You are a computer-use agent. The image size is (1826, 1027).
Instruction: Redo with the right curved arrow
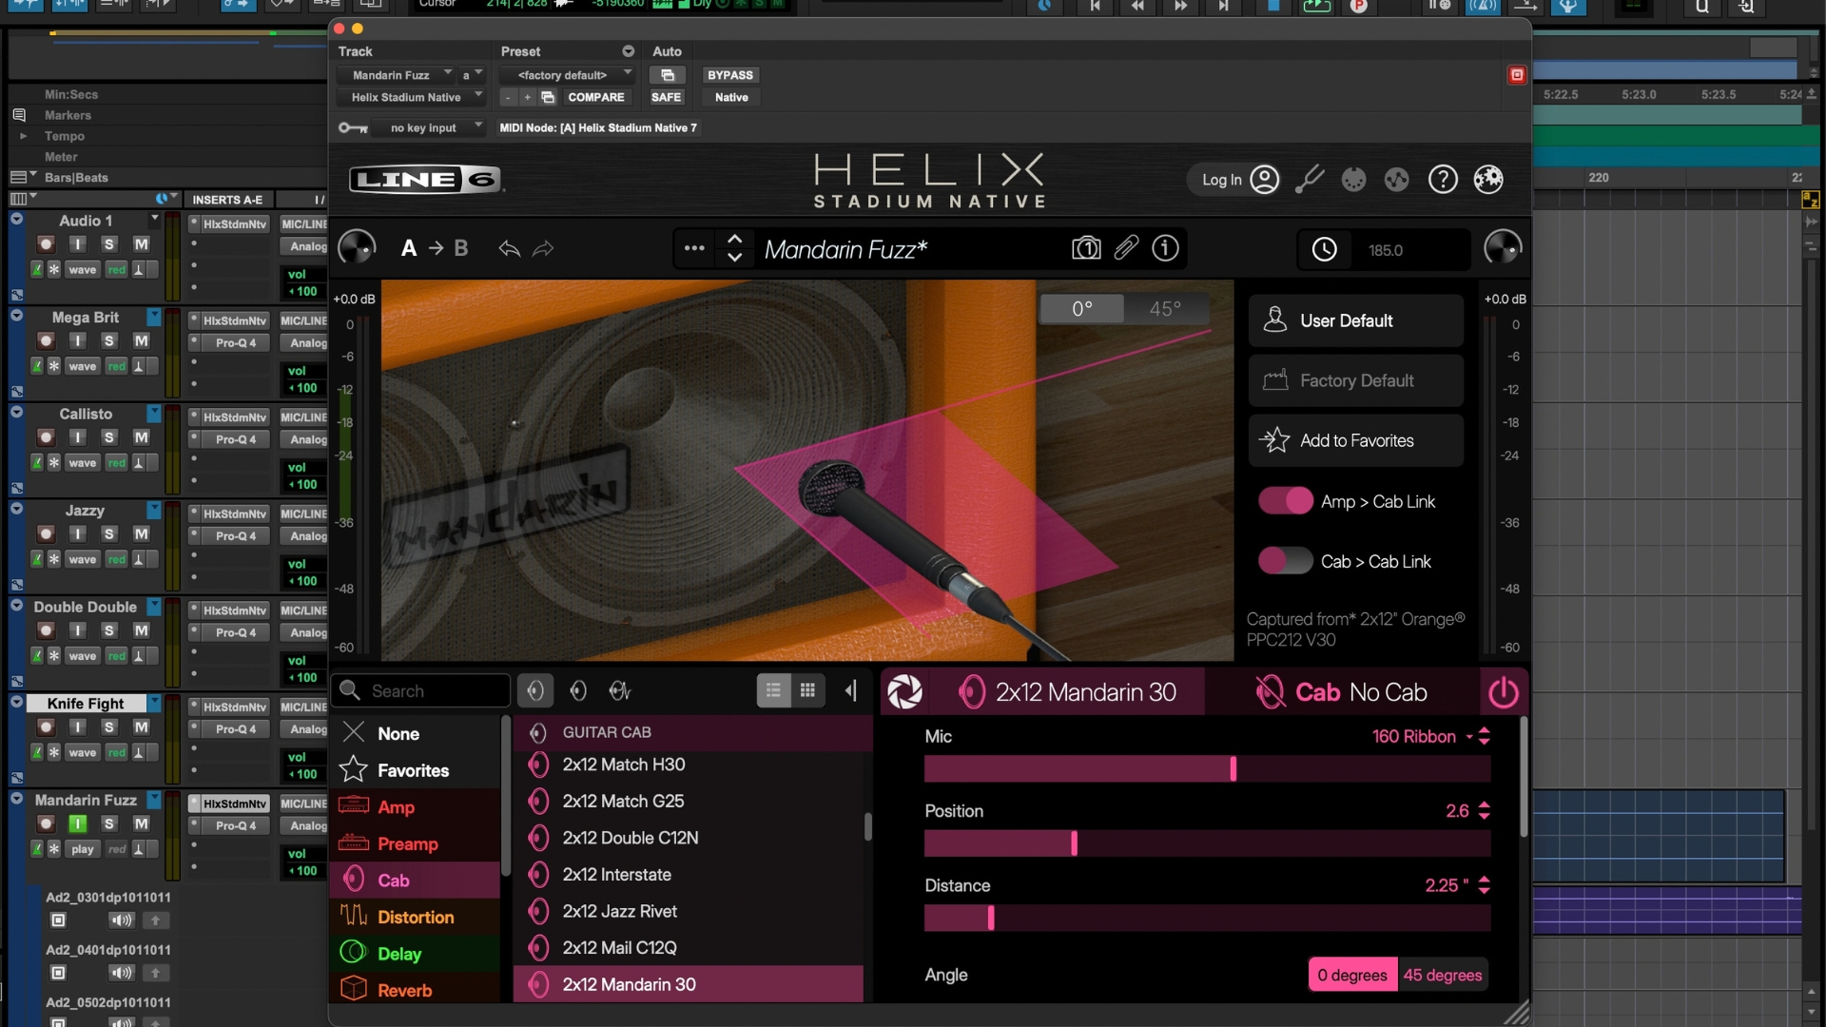click(x=543, y=248)
